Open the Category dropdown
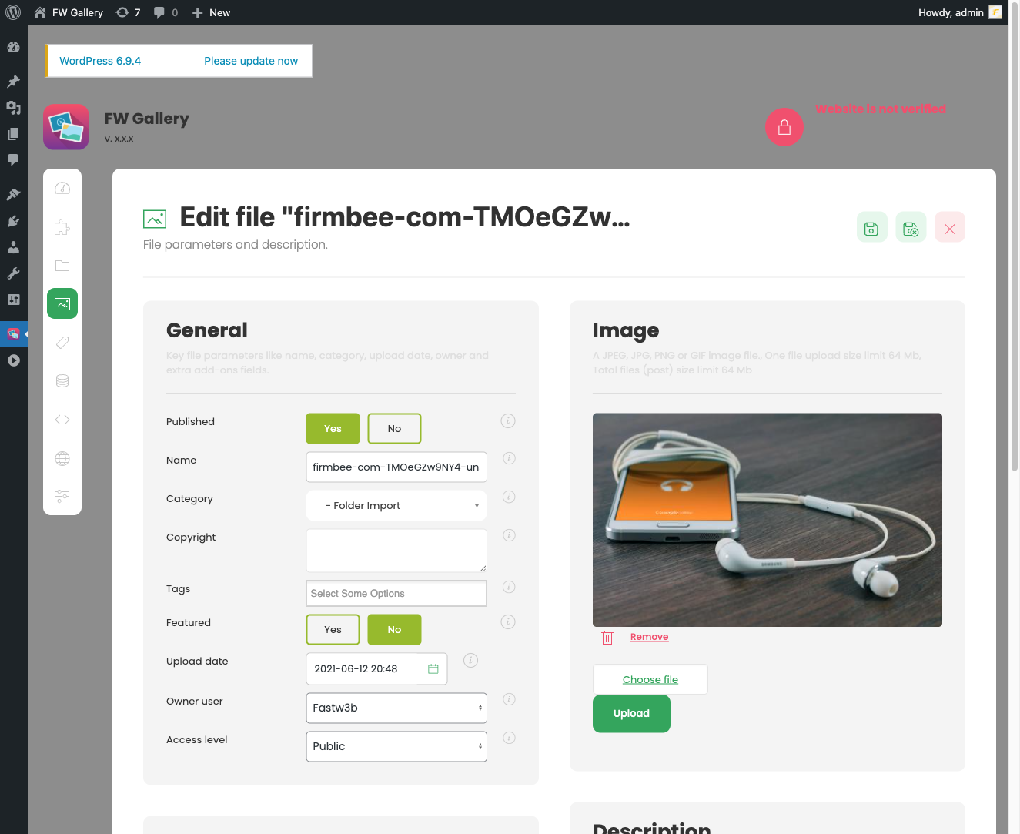 click(x=396, y=505)
